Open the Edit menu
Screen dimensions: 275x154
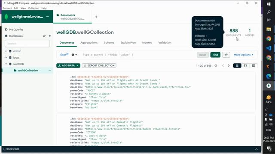(16, 8)
